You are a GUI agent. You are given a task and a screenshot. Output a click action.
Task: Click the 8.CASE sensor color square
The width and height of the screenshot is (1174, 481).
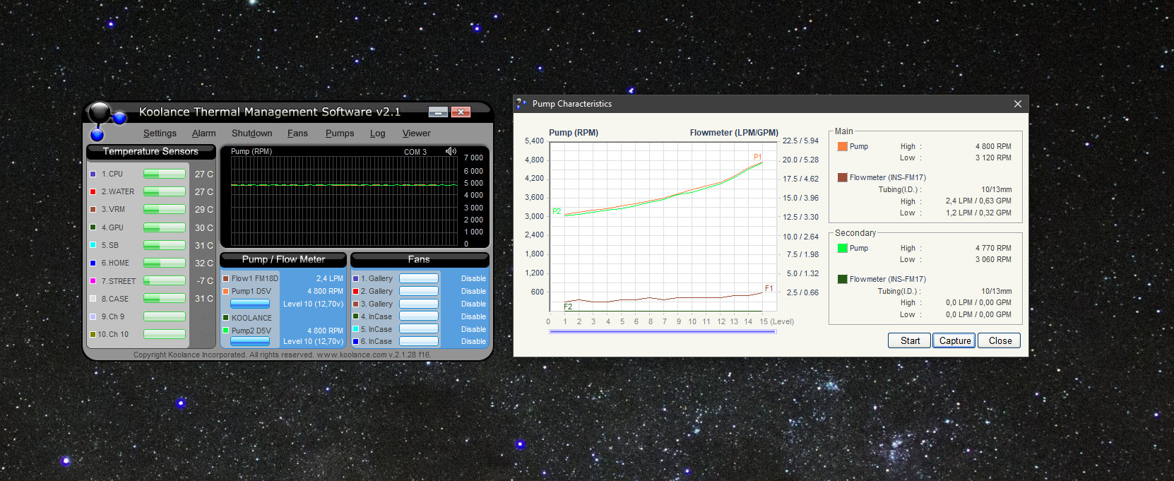point(93,299)
